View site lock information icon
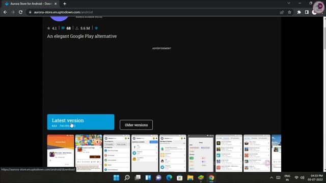The height and width of the screenshot is (183, 326). coord(30,12)
